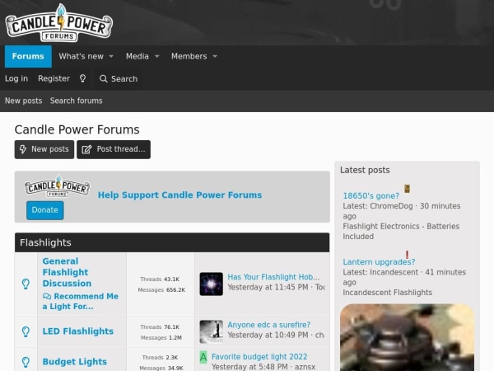Viewport: 494px width, 371px height.
Task: Click Threads 2.3K count text
Action: [x=160, y=358]
